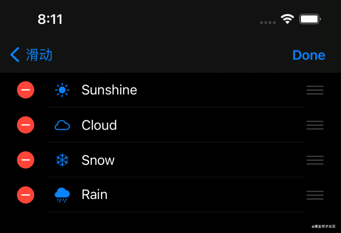341x233 pixels.
Task: Select the Sunshine list item text
Action: (109, 90)
